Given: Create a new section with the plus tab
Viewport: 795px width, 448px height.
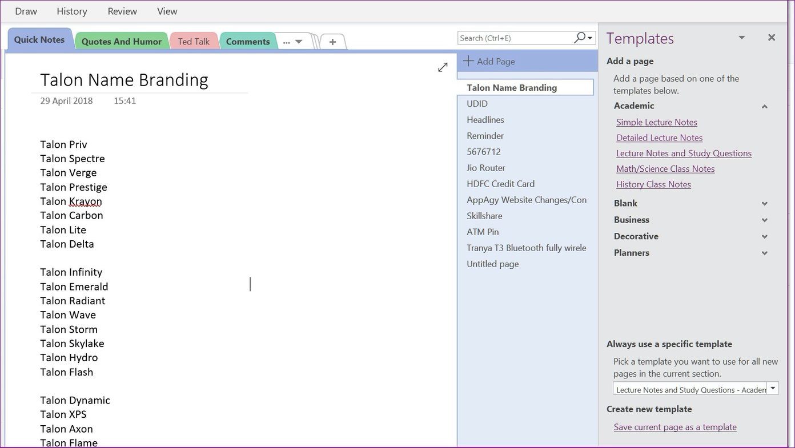Looking at the screenshot, I should 332,42.
